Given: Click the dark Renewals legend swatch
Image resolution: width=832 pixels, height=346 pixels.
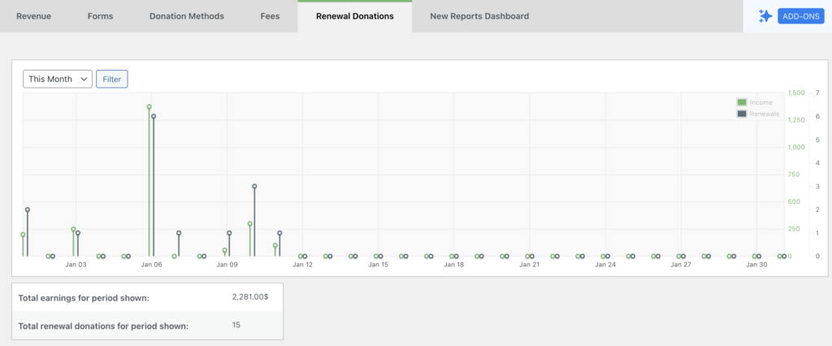Looking at the screenshot, I should tap(741, 114).
